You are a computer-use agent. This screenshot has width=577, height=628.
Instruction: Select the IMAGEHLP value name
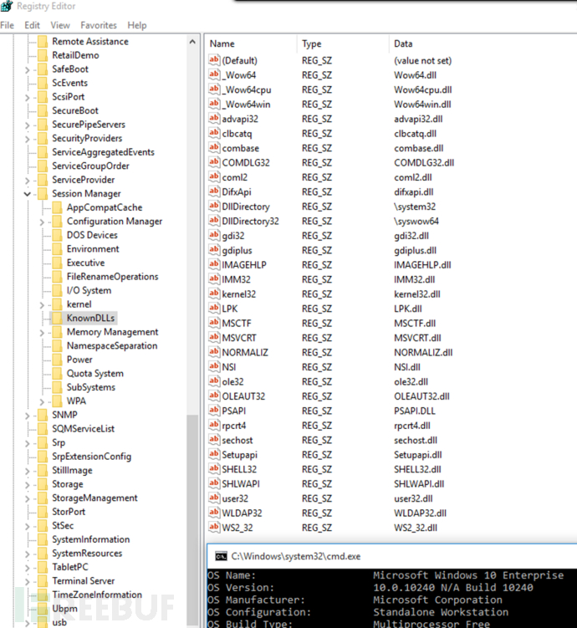244,265
